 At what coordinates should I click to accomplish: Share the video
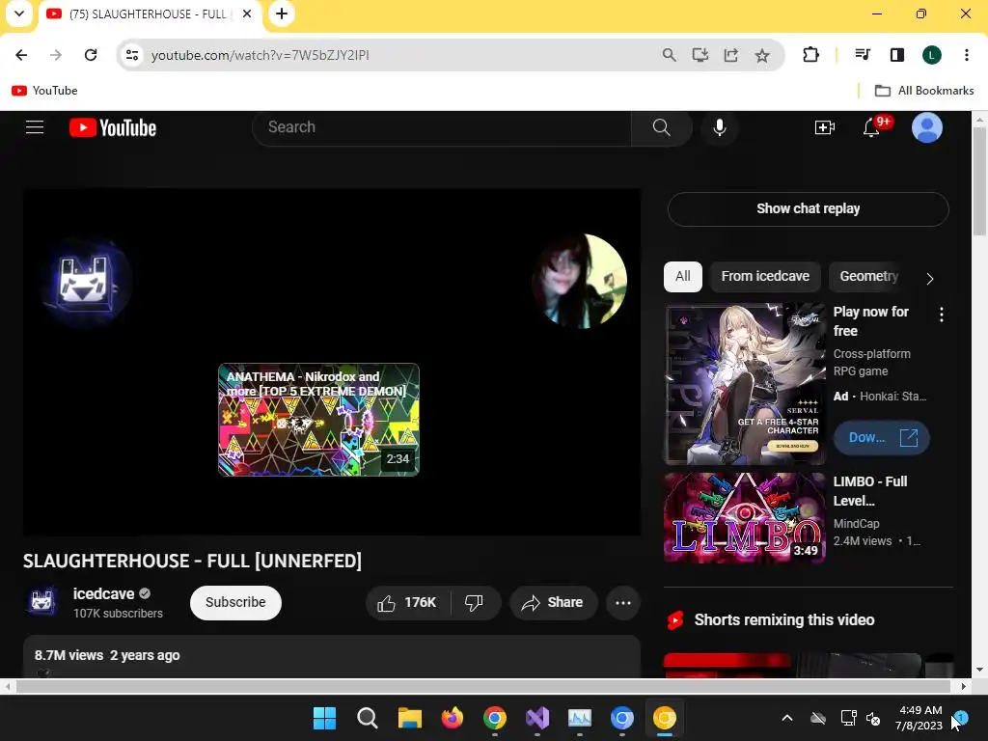[553, 603]
